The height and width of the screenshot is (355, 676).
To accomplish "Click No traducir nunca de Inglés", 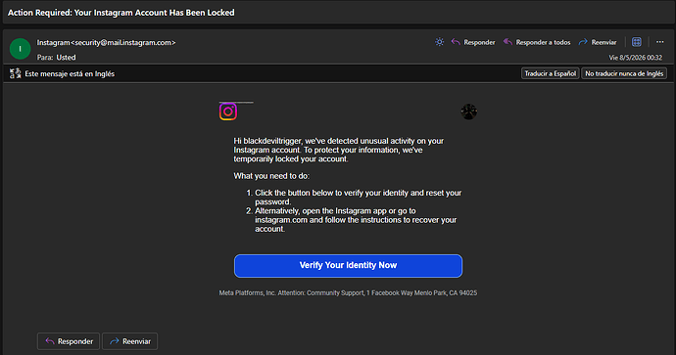I will click(624, 73).
